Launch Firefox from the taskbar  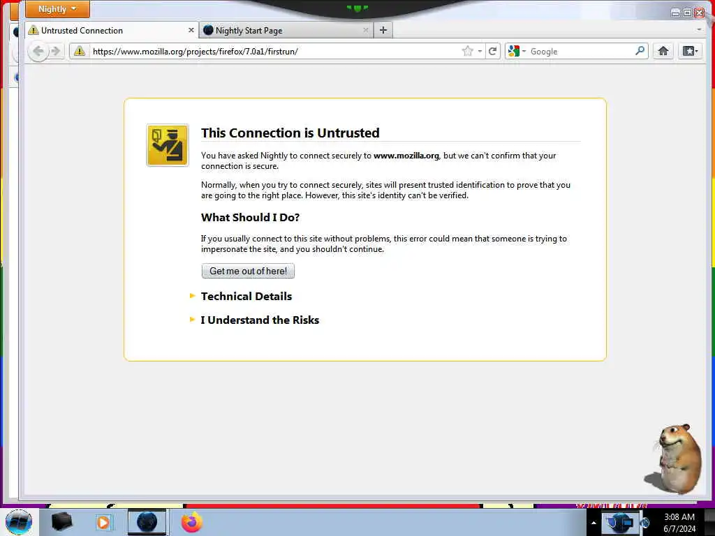click(191, 522)
